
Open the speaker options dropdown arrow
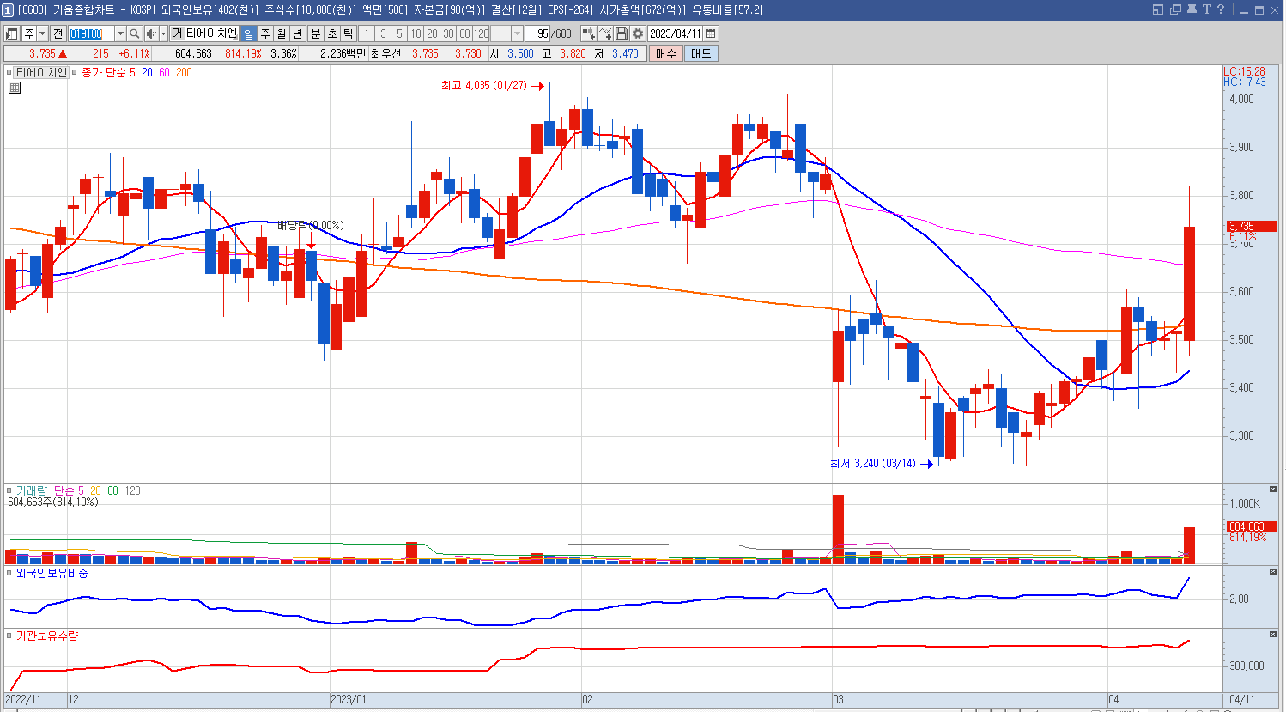pyautogui.click(x=163, y=33)
